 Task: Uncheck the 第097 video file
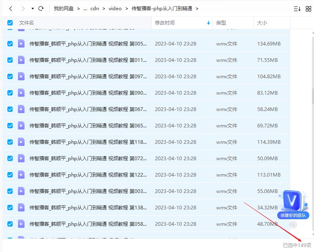pos(10,77)
